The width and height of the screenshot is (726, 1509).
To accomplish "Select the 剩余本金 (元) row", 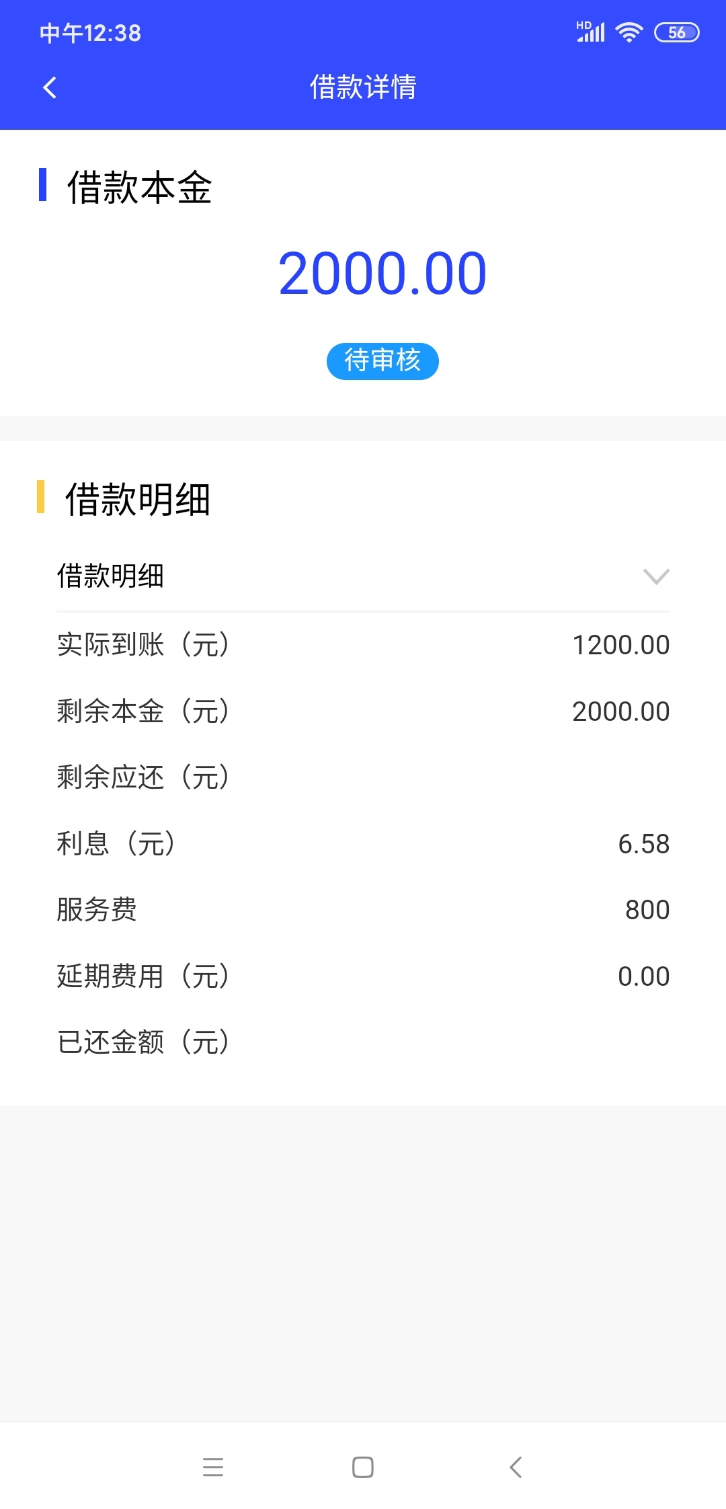I will pos(363,711).
